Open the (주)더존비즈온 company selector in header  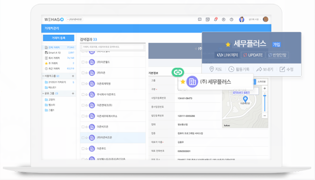click(75, 19)
